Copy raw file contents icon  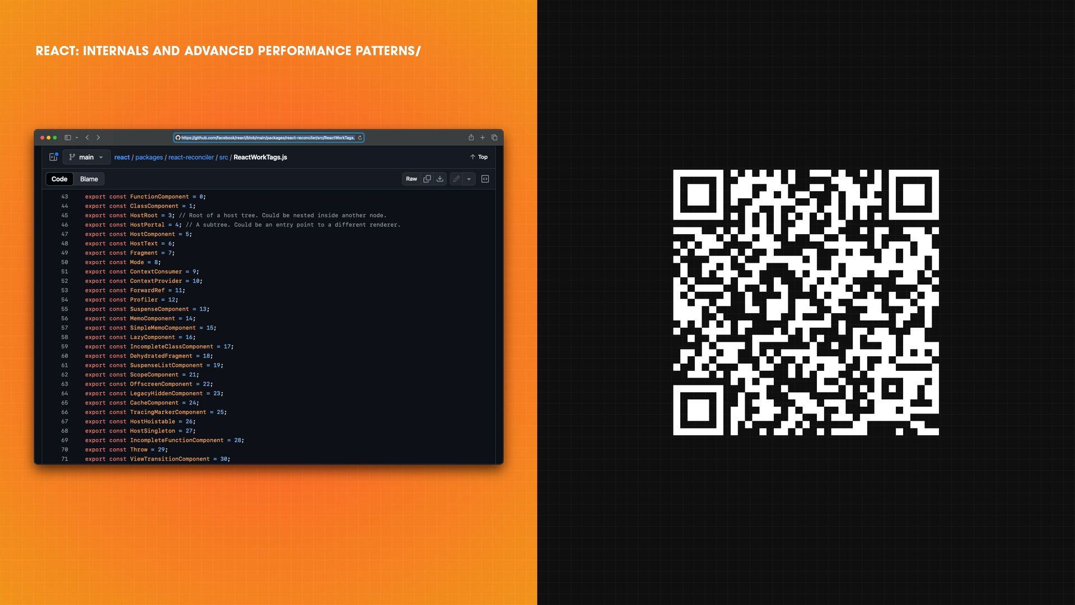coord(427,179)
